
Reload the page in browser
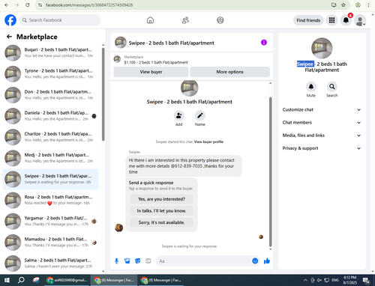(x=28, y=5)
